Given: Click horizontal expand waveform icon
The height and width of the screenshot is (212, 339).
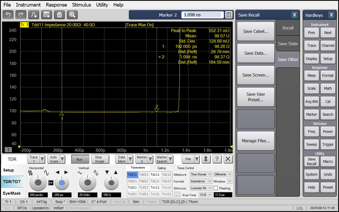Looking at the screenshot, I should coord(46,173).
